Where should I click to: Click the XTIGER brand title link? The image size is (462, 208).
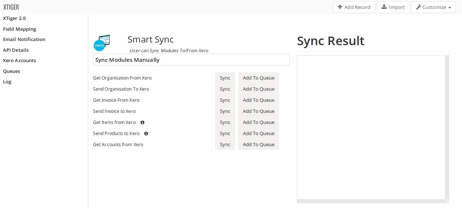(11, 7)
